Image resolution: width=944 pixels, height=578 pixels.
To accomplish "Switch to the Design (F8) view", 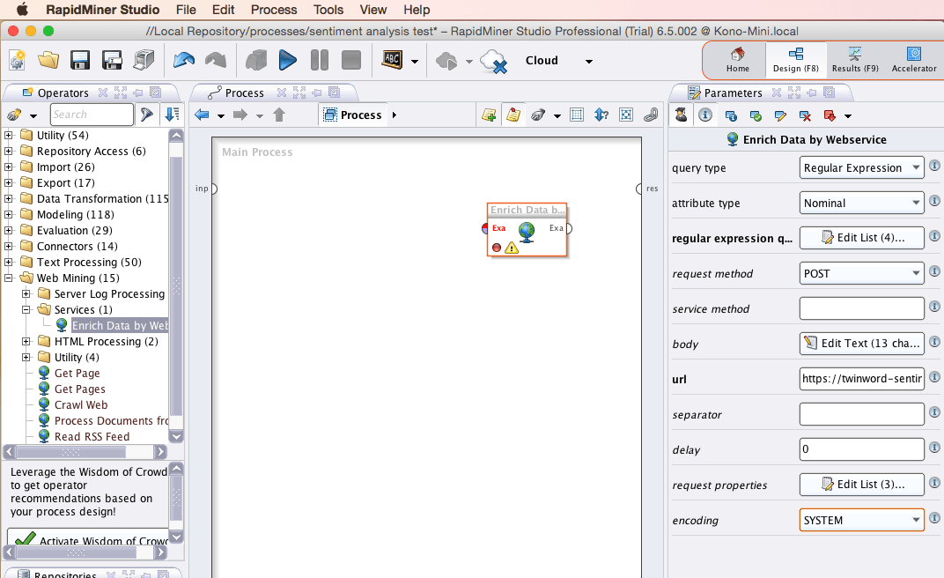I will pos(796,60).
